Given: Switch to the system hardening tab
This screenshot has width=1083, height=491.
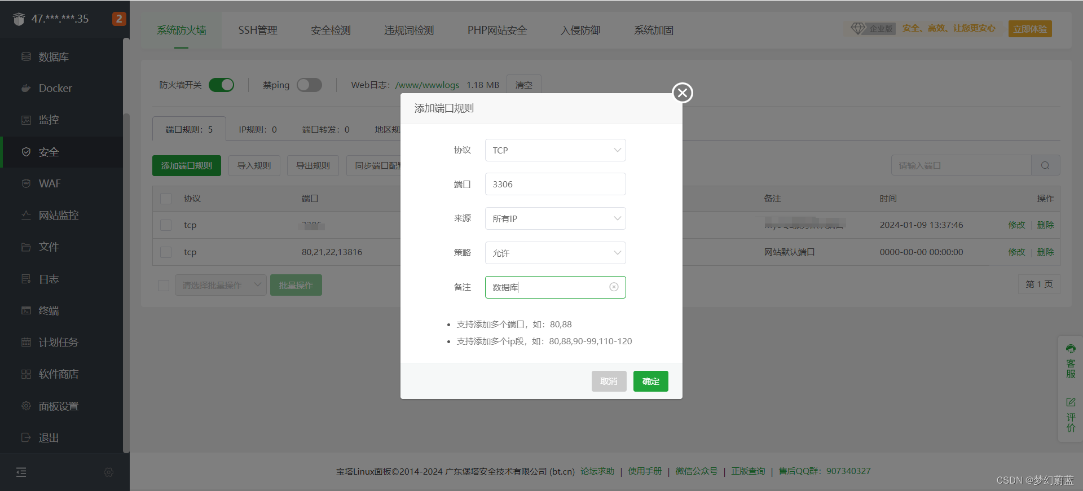Looking at the screenshot, I should click(654, 30).
